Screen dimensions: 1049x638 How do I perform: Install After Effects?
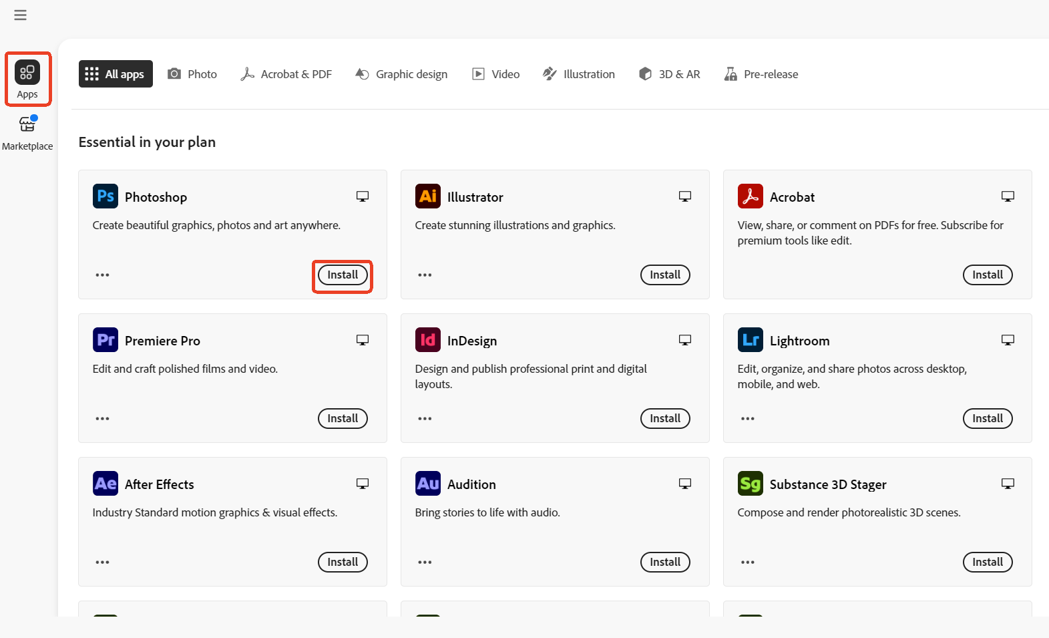point(343,562)
